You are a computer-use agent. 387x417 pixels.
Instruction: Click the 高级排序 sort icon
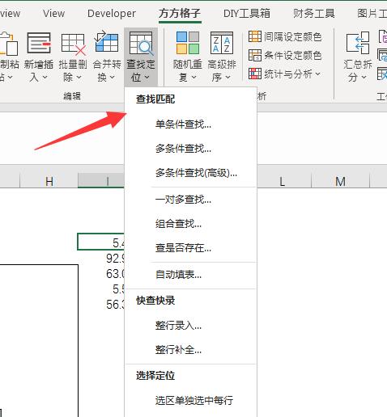(x=222, y=43)
